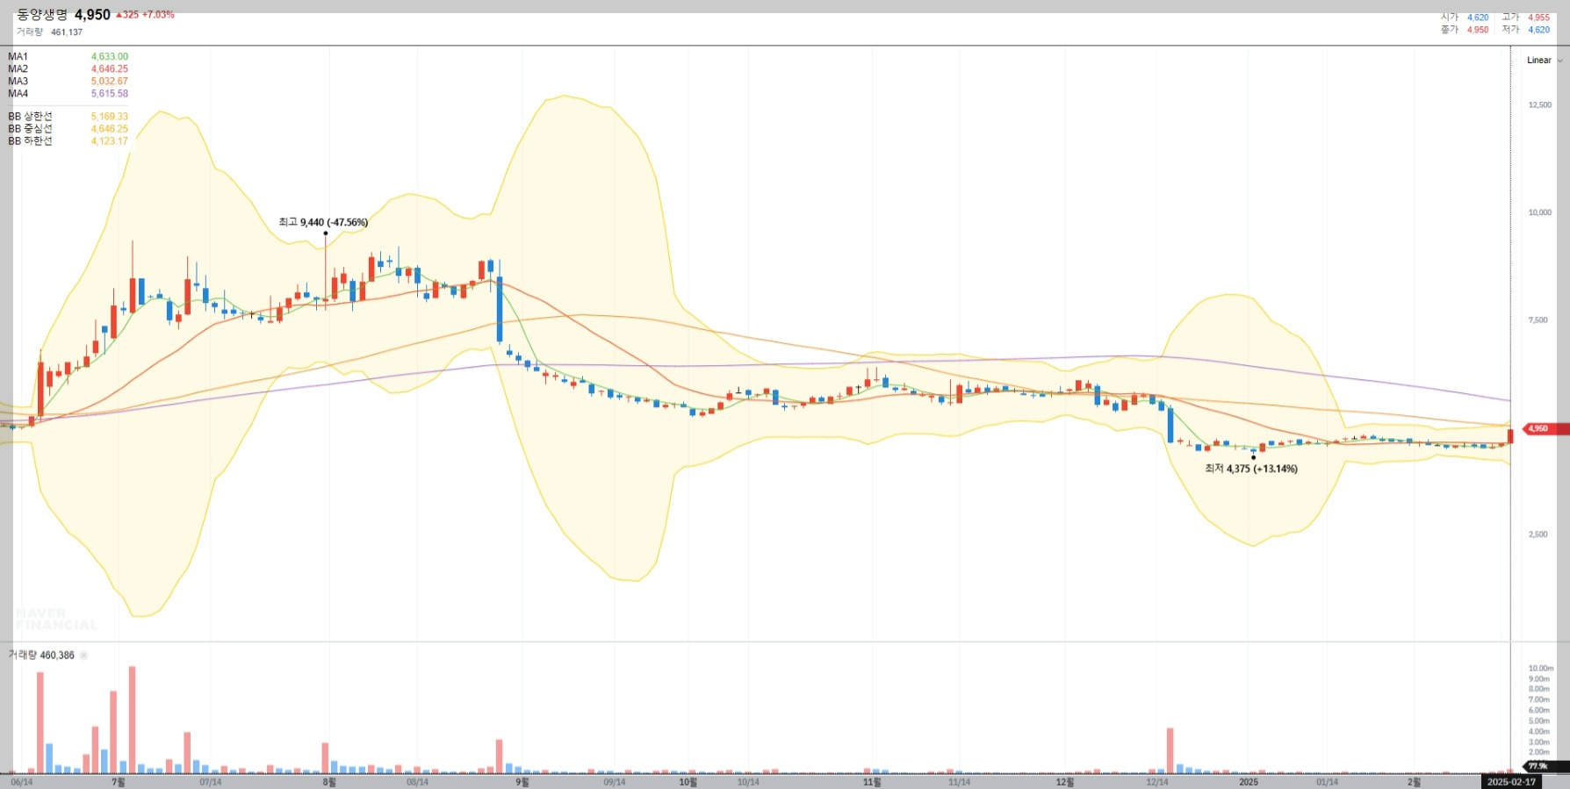Screen dimensions: 1570x789
Task: Click the BB 상한선 5,169.33 legend entry
Action: (x=68, y=117)
